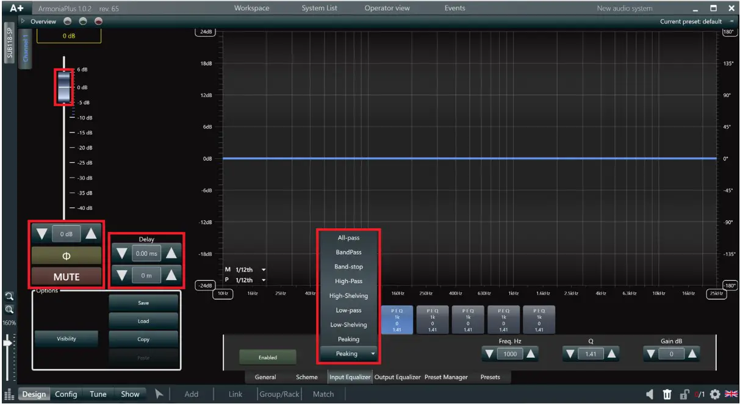Viewport: 740px width, 404px height.
Task: Click the British flag language icon
Action: (731, 394)
